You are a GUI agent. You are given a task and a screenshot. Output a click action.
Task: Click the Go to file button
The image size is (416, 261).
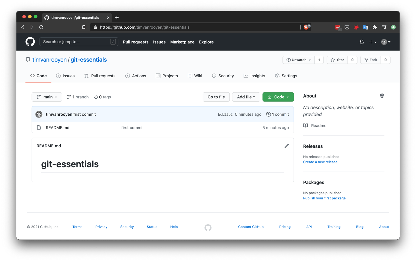click(x=216, y=97)
